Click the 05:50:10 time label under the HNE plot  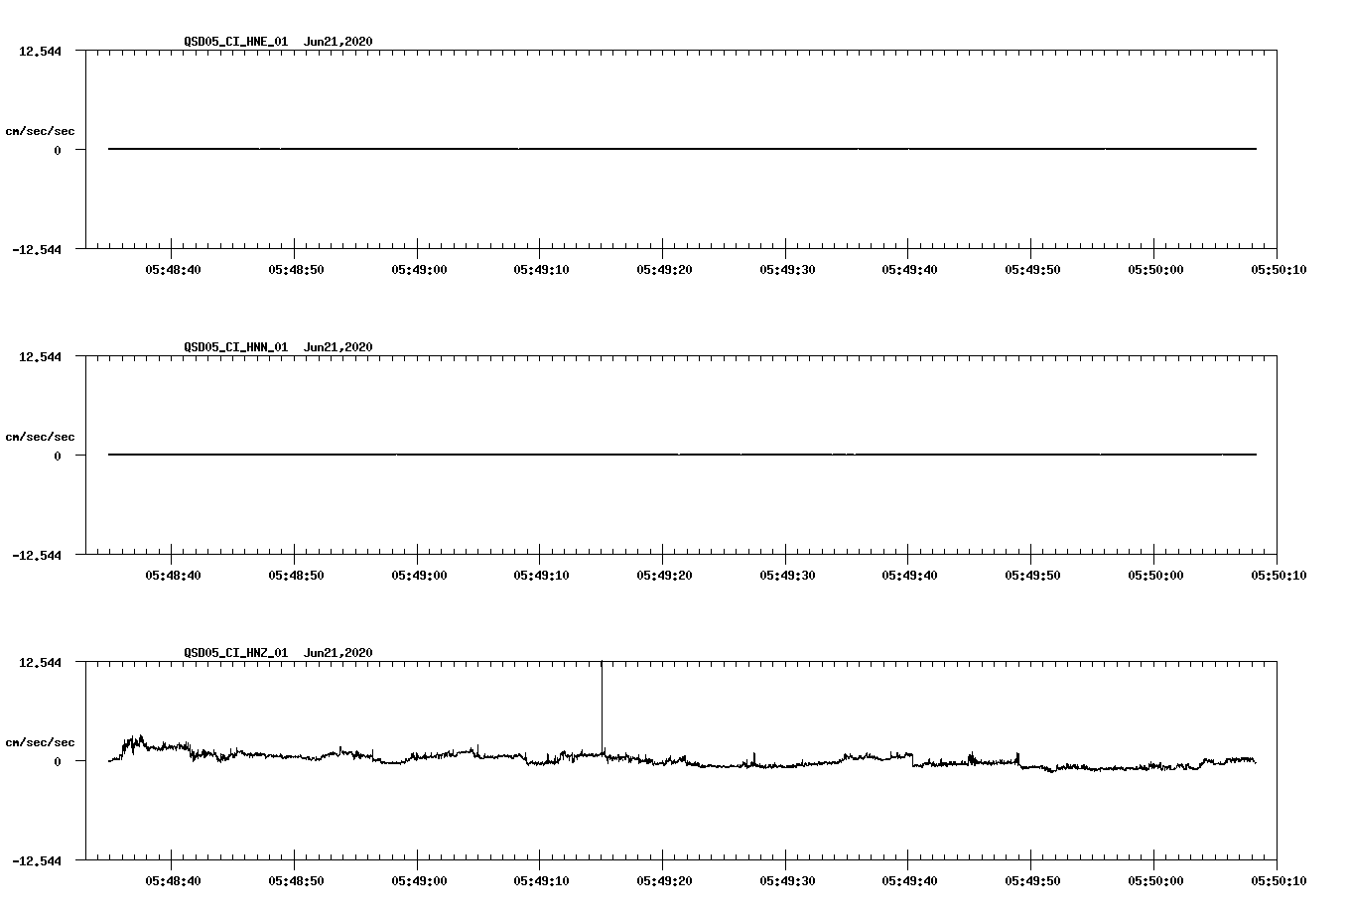(x=1278, y=269)
